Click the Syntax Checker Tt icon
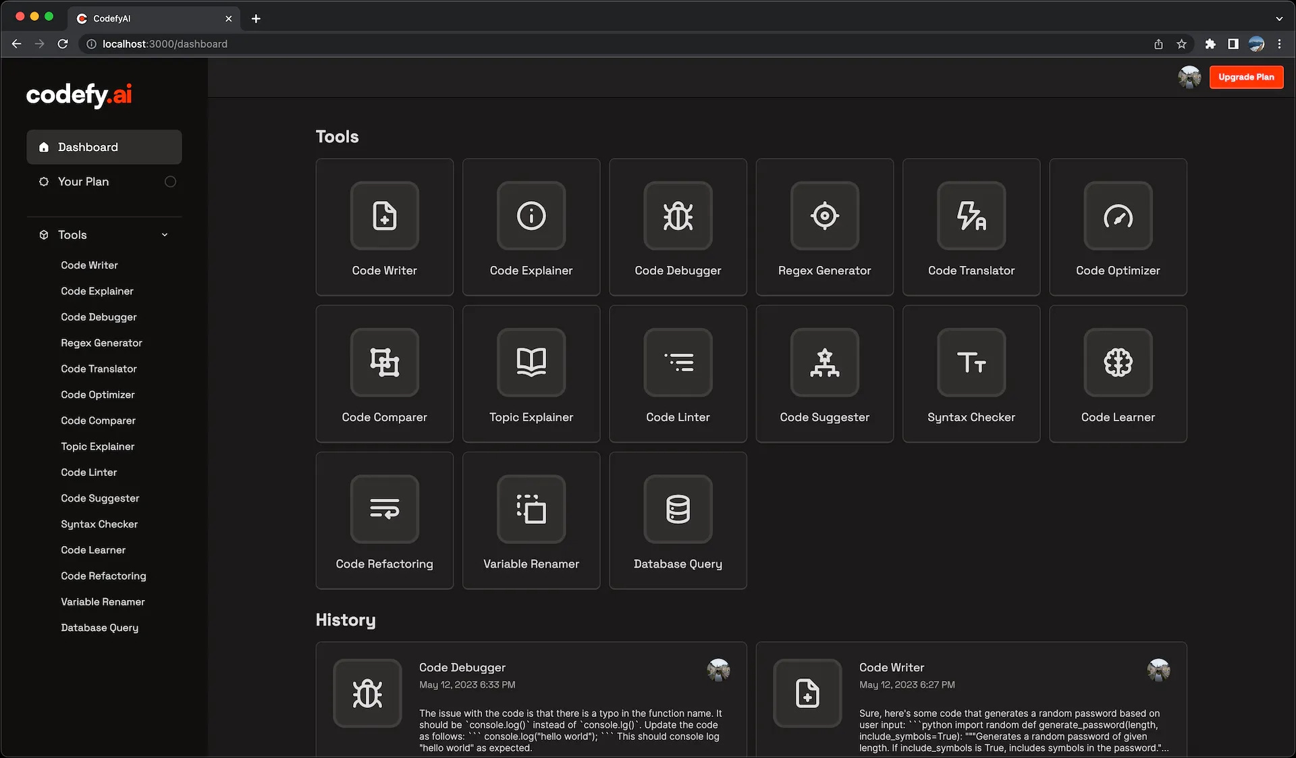 coord(971,362)
